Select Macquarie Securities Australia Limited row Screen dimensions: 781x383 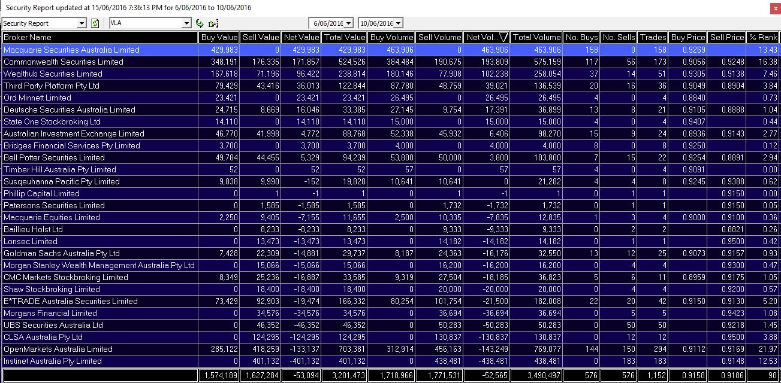click(390, 50)
